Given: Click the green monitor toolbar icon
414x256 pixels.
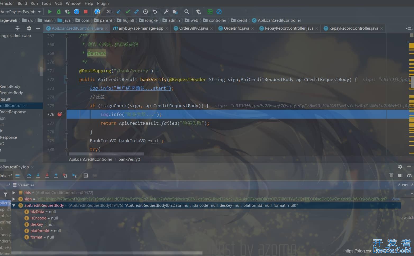Looking at the screenshot, I should point(210,12).
